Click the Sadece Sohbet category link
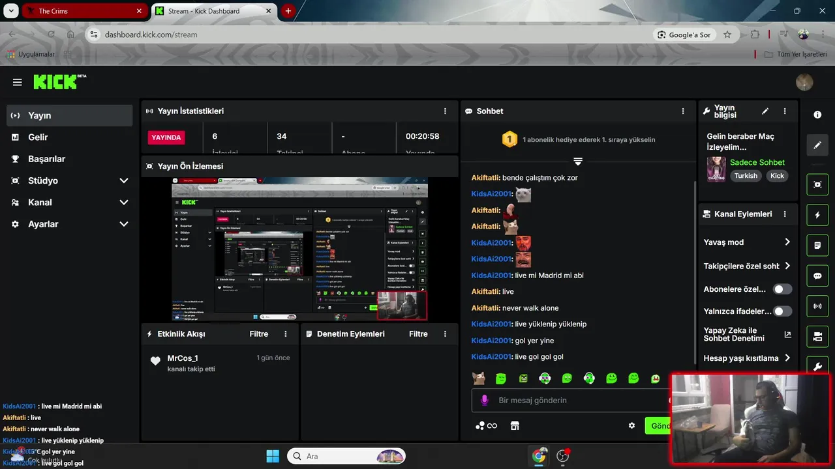This screenshot has width=835, height=469. (757, 162)
